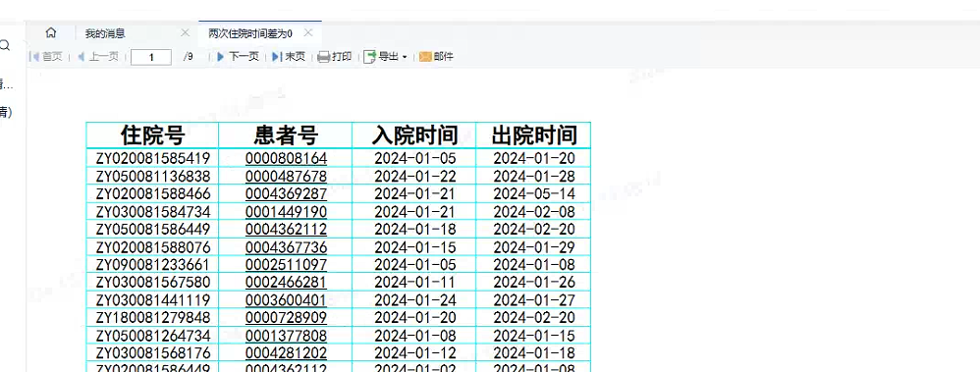Click discharge date 2024-01-29
The image size is (980, 372).
coord(534,247)
